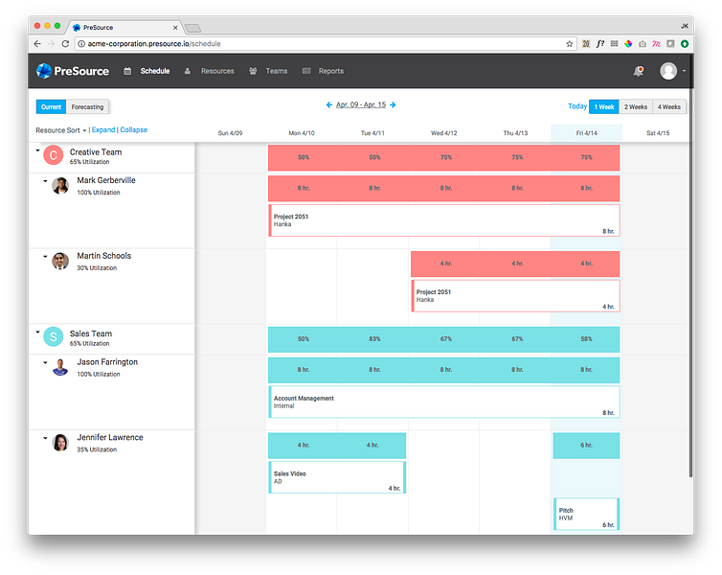Viewport: 722px width, 575px height.
Task: Go to previous week with left arrow
Action: coord(329,105)
